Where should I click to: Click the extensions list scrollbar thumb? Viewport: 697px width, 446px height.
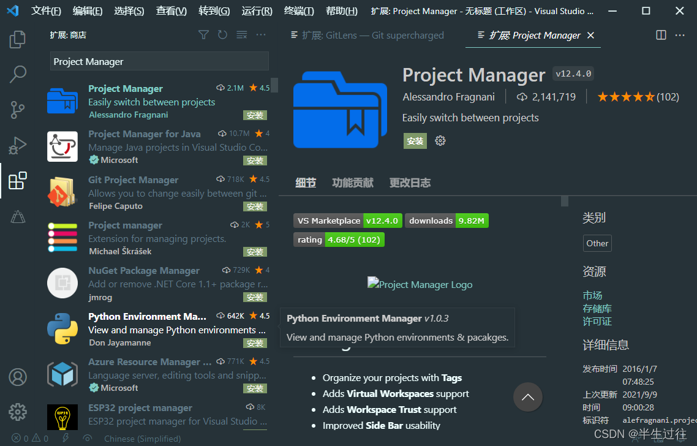pyautogui.click(x=274, y=85)
